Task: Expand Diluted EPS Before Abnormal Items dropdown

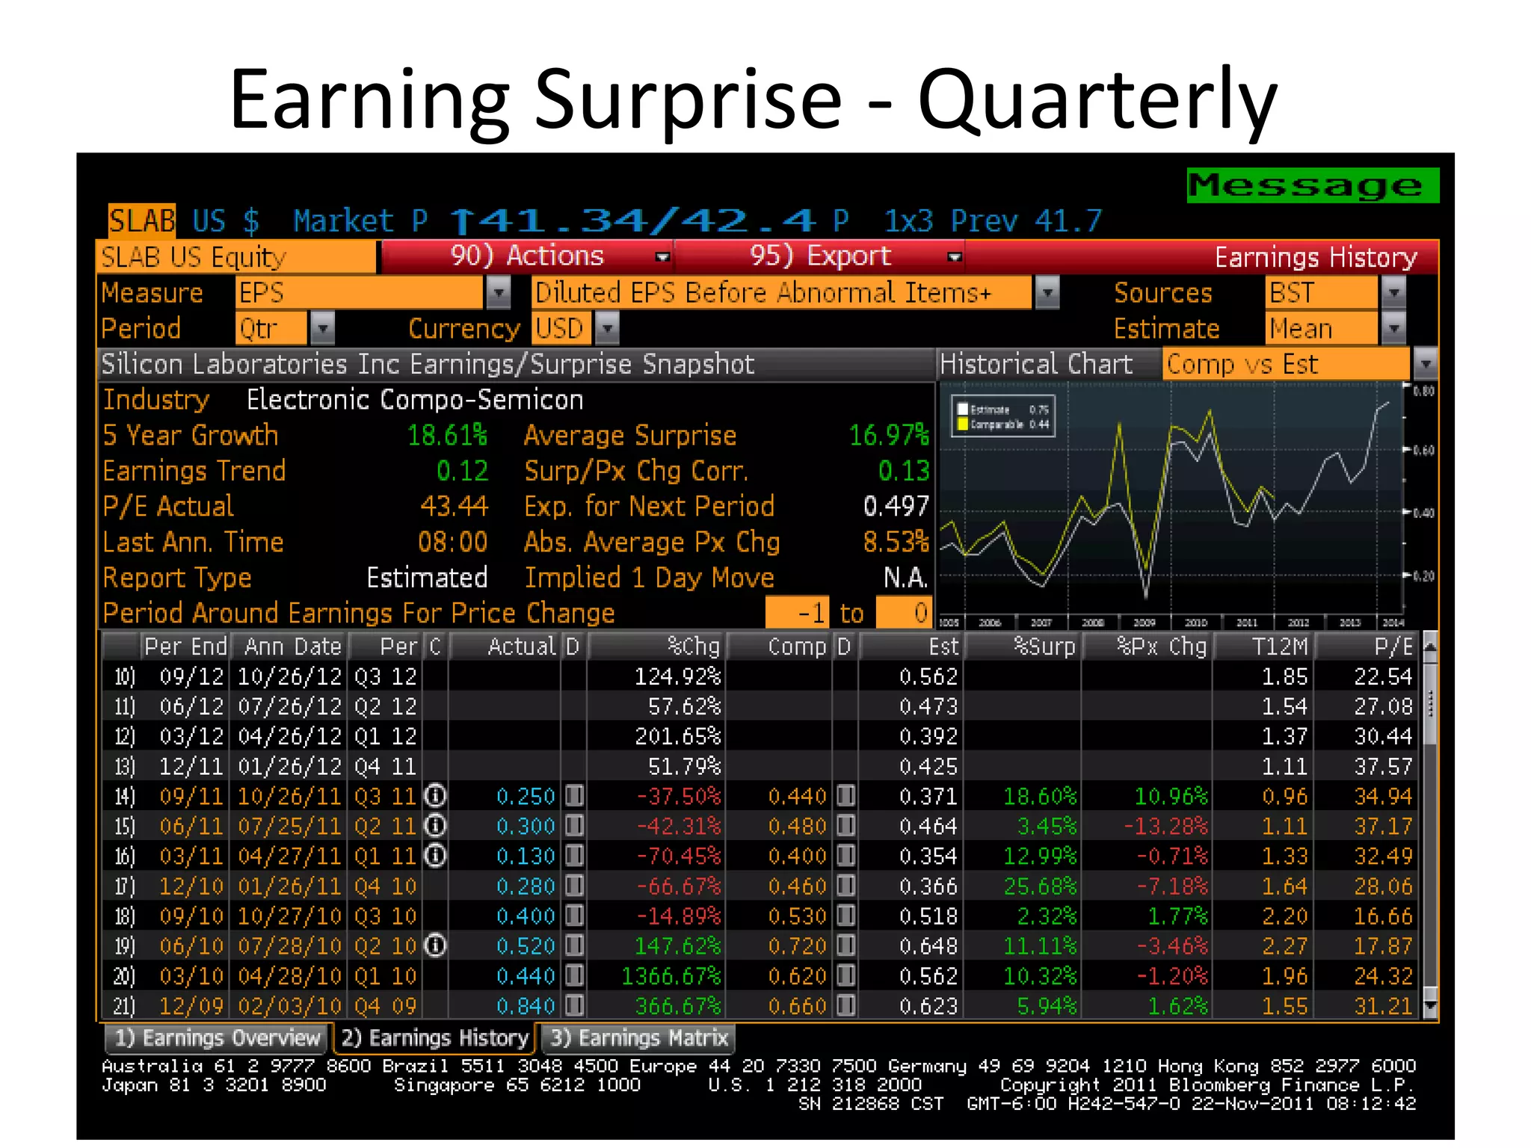Action: coord(1047,293)
